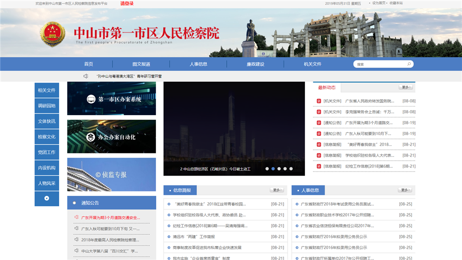Image resolution: width=462 pixels, height=260 pixels.
Task: Select the fifth carousel slide dot
Action: click(x=291, y=169)
